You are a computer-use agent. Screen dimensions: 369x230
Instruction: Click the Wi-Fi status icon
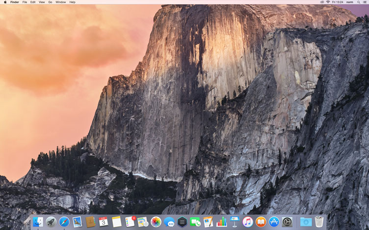coord(328,2)
